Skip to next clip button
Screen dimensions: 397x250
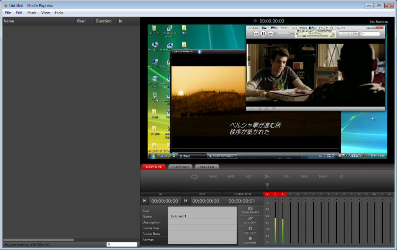(323, 177)
